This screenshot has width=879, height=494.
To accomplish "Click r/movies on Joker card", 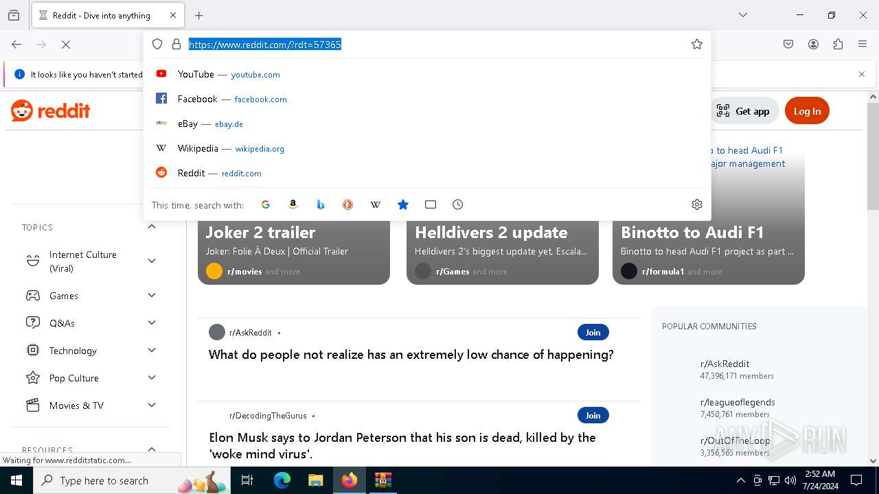I will (x=244, y=272).
